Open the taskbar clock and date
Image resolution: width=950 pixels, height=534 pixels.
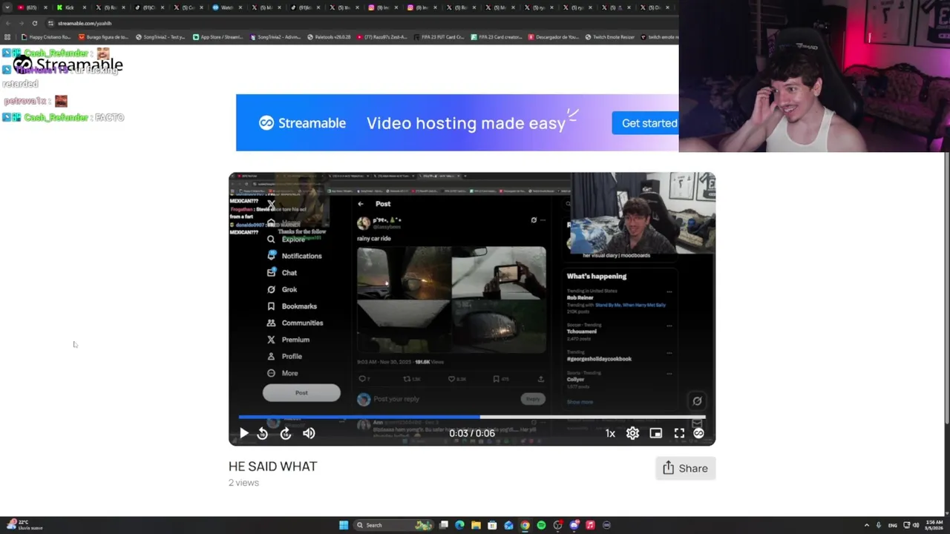(x=933, y=525)
